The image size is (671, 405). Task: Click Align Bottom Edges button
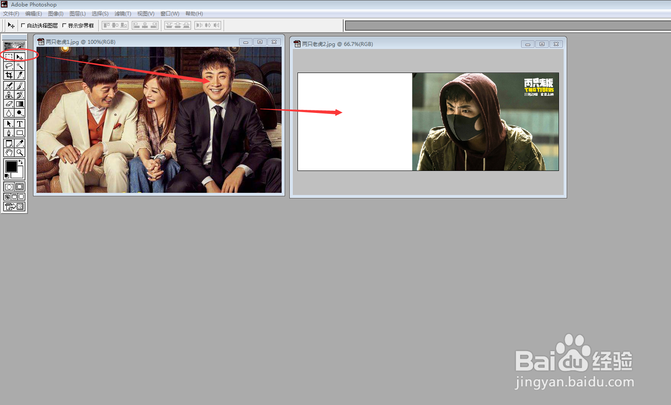(x=124, y=25)
